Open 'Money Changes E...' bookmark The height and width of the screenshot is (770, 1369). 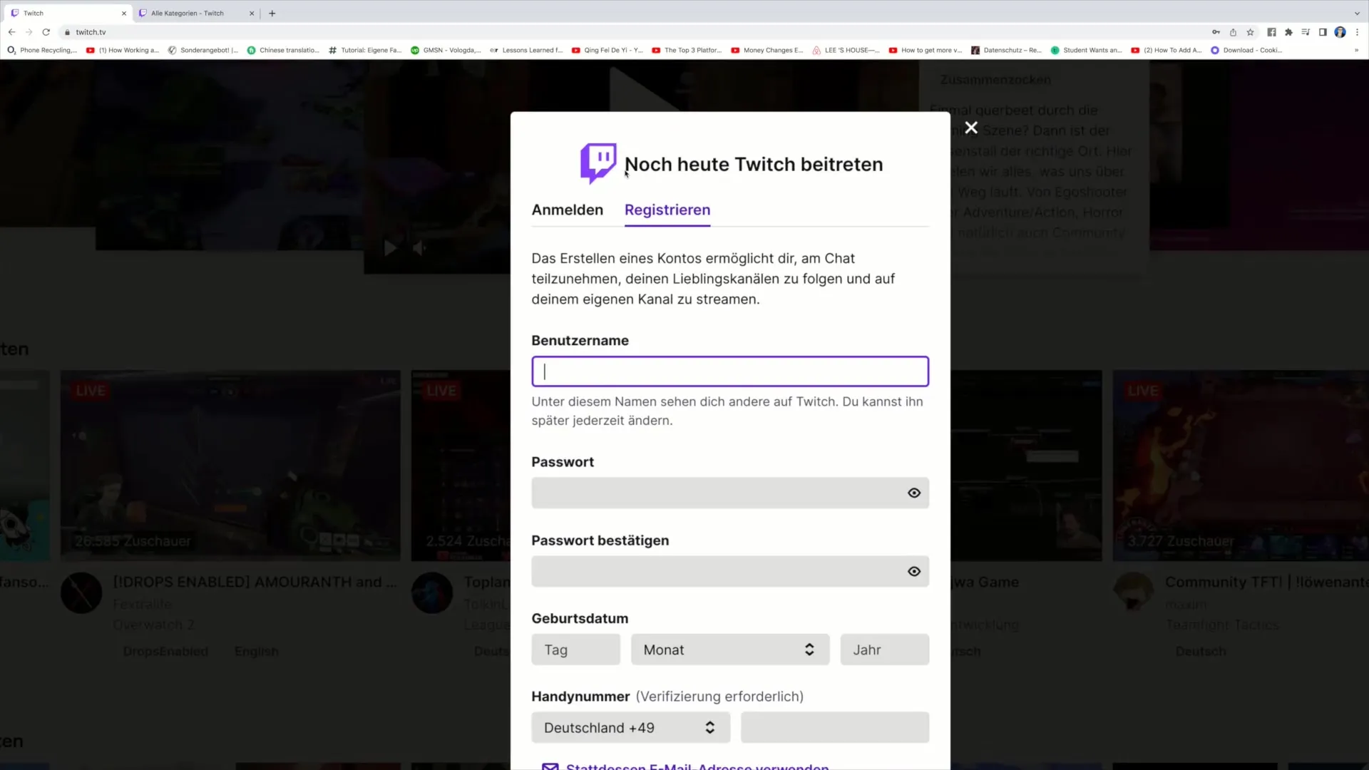[767, 51]
